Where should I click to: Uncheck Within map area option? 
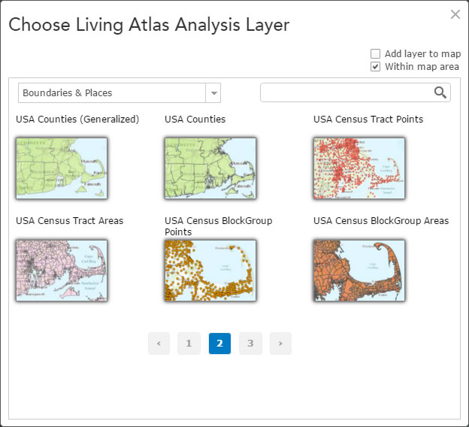coord(375,67)
